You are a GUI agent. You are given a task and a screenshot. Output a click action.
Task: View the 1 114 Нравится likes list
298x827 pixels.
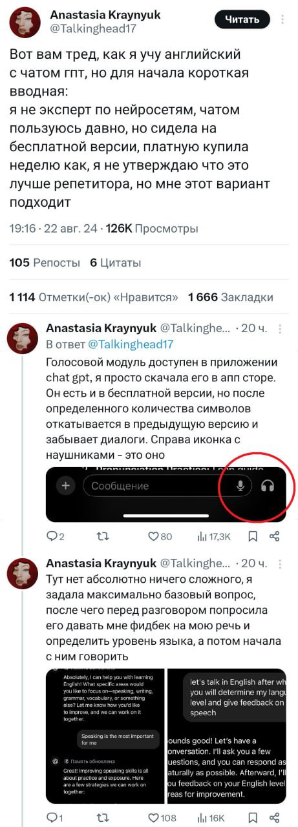(94, 297)
